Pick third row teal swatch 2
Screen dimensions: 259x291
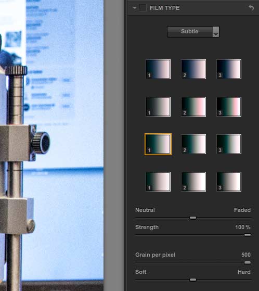[193, 144]
